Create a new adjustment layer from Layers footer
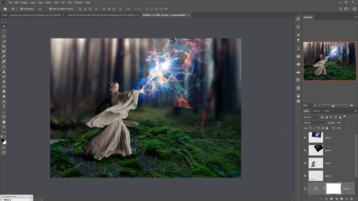Screen dimensions: 358x201 tap(337, 199)
